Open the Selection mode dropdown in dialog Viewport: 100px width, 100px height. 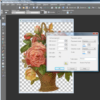coord(89,49)
